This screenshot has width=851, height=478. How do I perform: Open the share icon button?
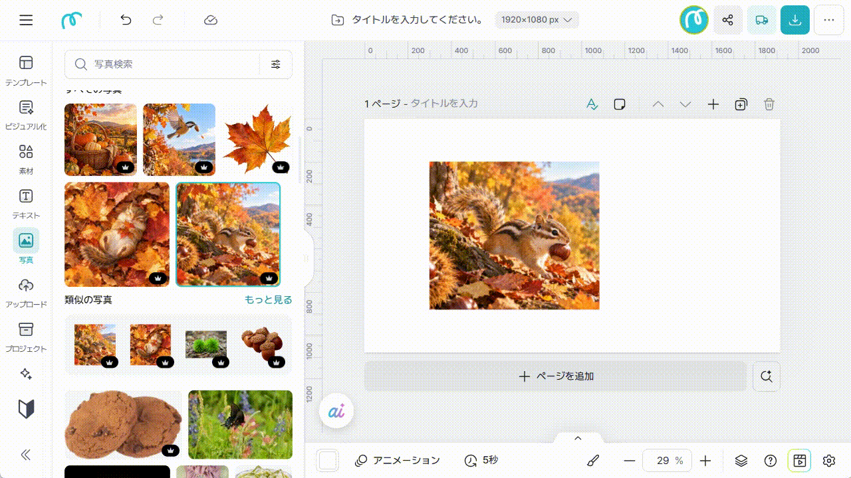pyautogui.click(x=728, y=20)
